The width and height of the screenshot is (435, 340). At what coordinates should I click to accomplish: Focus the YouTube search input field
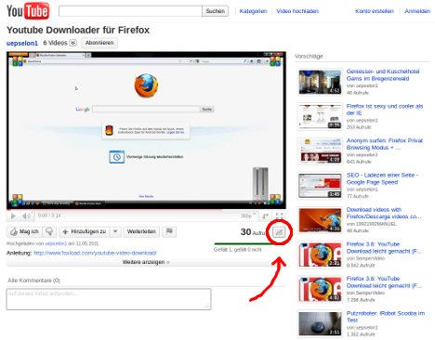click(x=130, y=11)
